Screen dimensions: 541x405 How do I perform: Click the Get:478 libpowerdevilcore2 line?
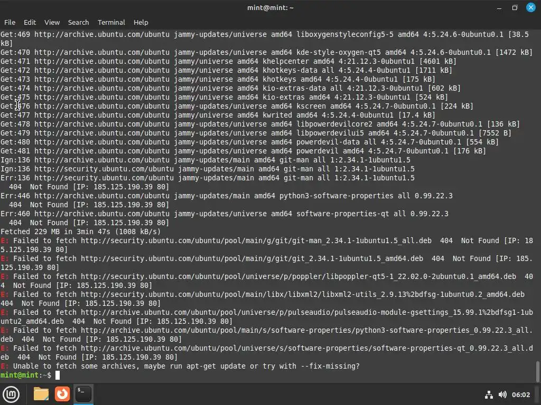pos(260,124)
